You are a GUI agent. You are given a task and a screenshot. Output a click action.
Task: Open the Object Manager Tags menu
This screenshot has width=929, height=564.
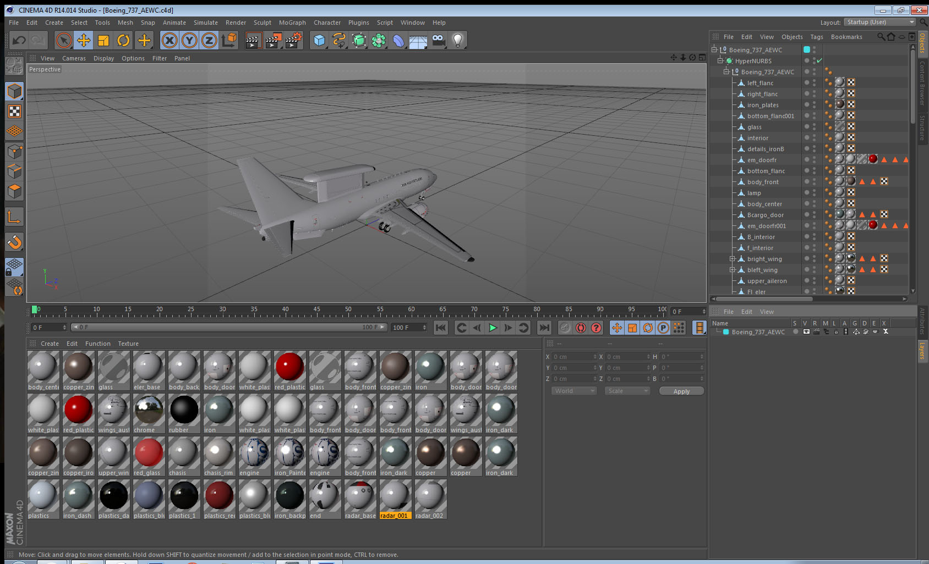pos(817,37)
